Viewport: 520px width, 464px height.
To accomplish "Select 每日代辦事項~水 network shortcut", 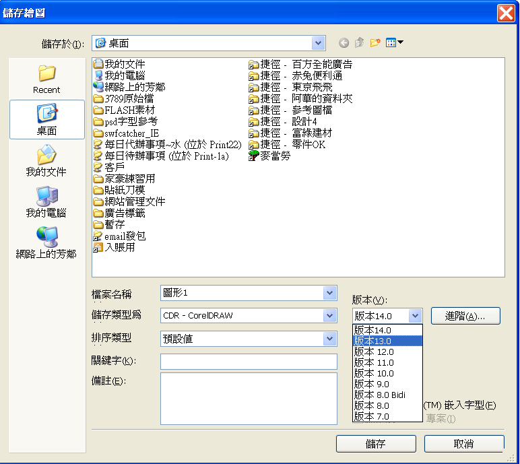I will tap(168, 145).
